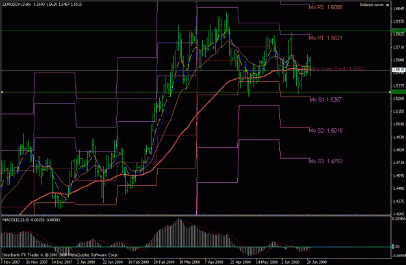Viewport: 406px width, 265px height.
Task: Click the current price tag 1.5515
Action: pos(398,70)
